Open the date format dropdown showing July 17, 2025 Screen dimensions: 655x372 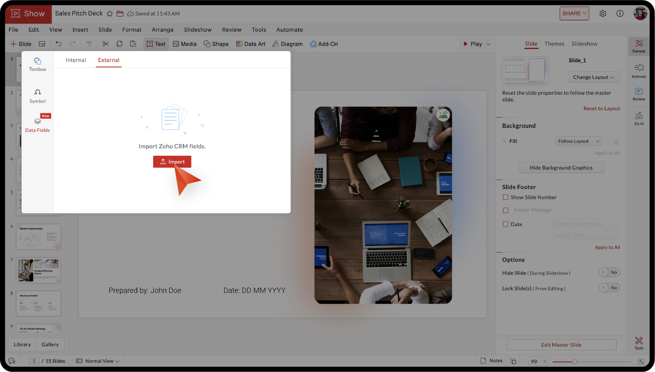pos(586,236)
